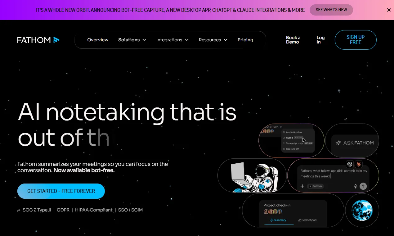This screenshot has height=236, width=394.
Task: Click Get Started - Free Forever button
Action: point(61,191)
